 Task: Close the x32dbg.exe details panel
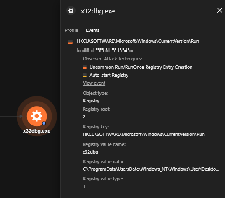pyautogui.click(x=220, y=10)
